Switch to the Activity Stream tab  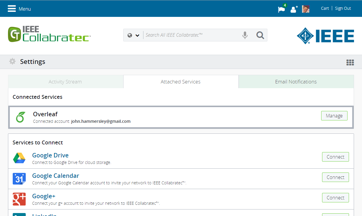[x=65, y=82]
